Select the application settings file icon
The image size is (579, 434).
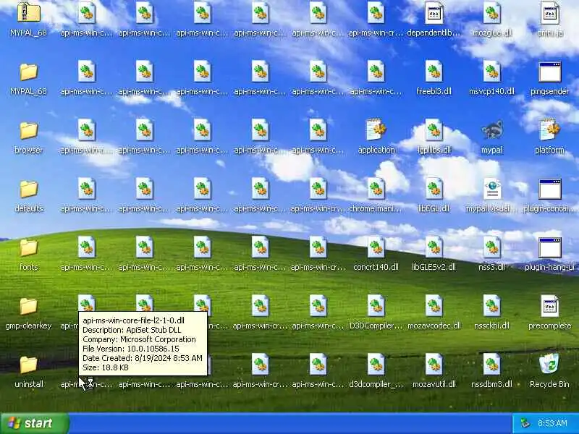pyautogui.click(x=376, y=130)
